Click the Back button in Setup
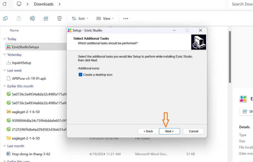 (x=148, y=131)
